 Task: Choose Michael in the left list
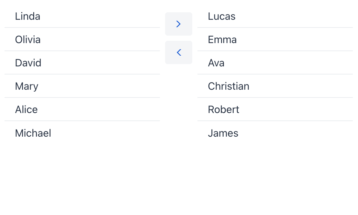pos(33,133)
